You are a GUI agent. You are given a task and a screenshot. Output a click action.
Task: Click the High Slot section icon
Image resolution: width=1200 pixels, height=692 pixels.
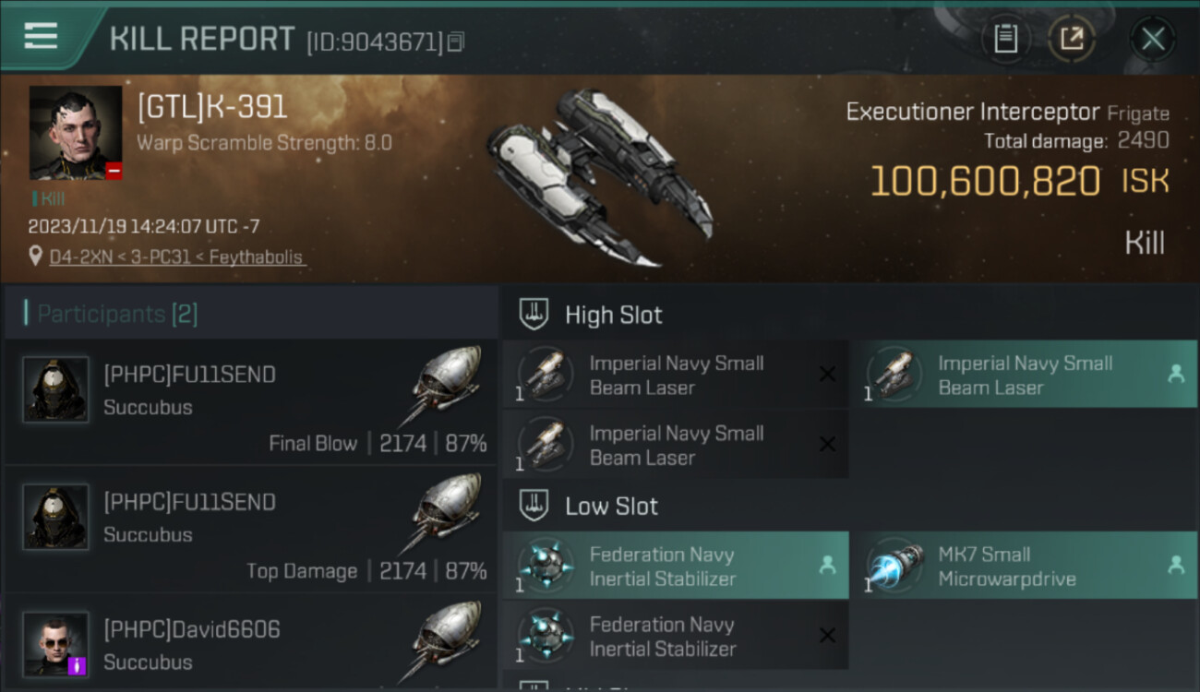pos(535,315)
